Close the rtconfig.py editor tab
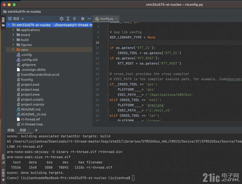Image resolution: width=242 pixels, height=184 pixels. pyautogui.click(x=116, y=19)
